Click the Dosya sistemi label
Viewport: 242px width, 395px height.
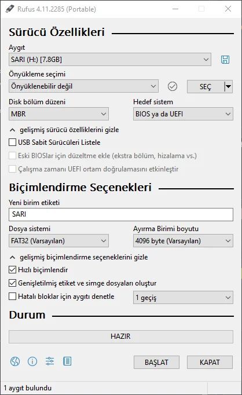[30, 229]
